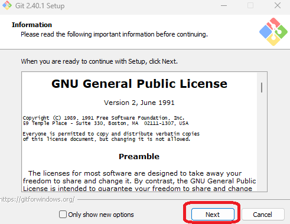Click the GNU General Public License heading
This screenshot has width=290, height=224.
tap(139, 84)
